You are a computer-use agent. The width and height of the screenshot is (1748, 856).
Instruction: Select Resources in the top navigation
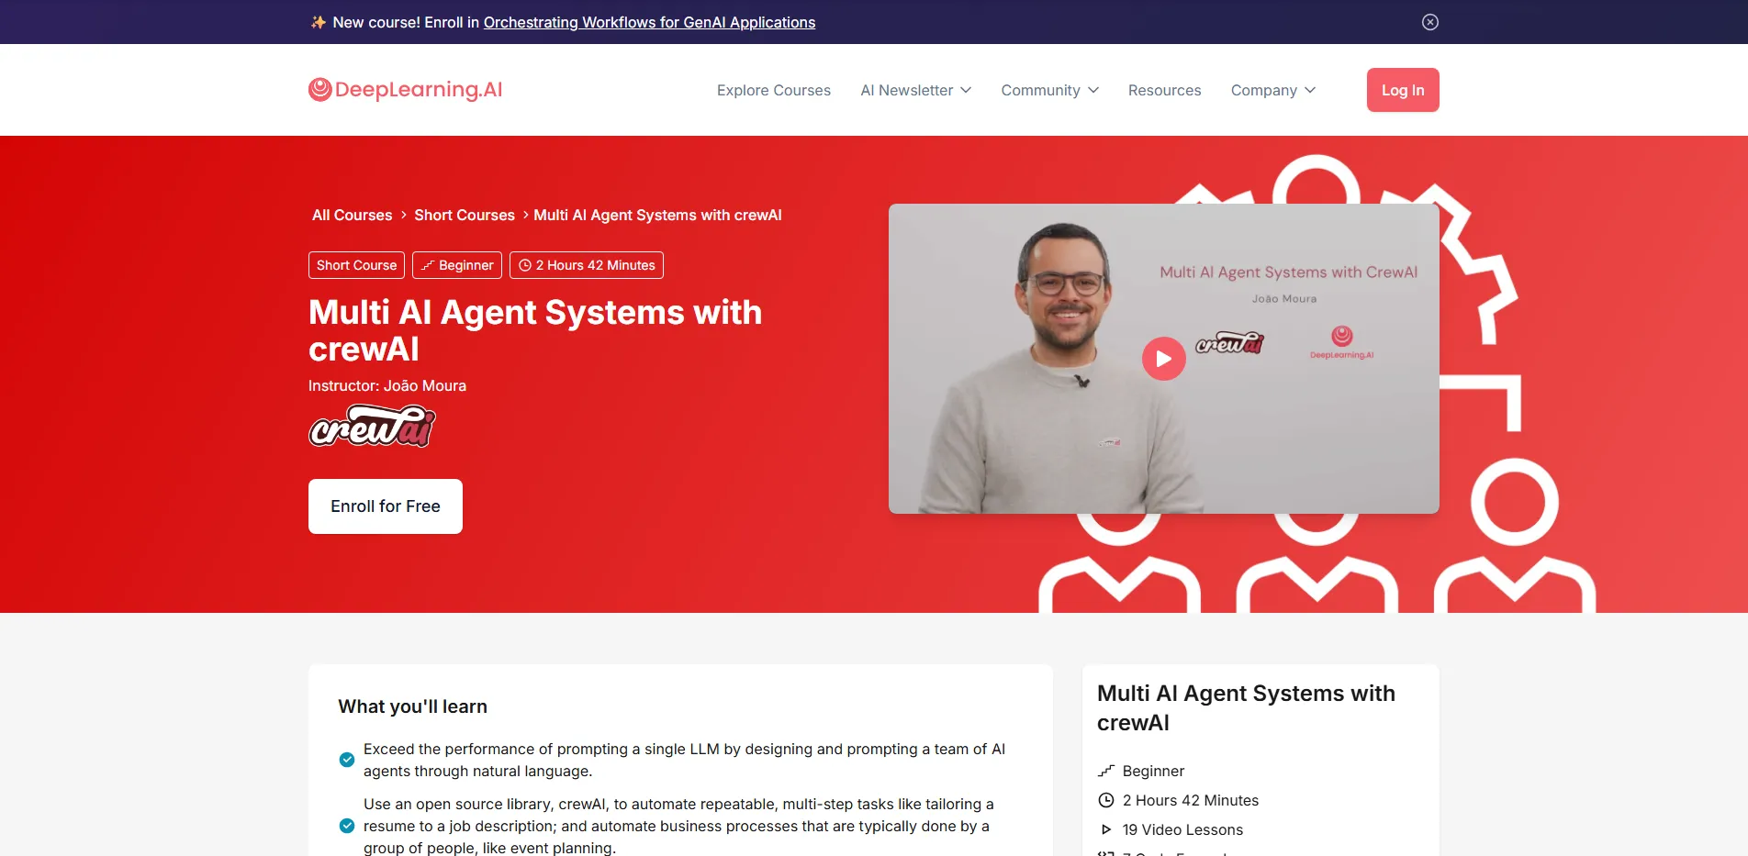(1164, 90)
